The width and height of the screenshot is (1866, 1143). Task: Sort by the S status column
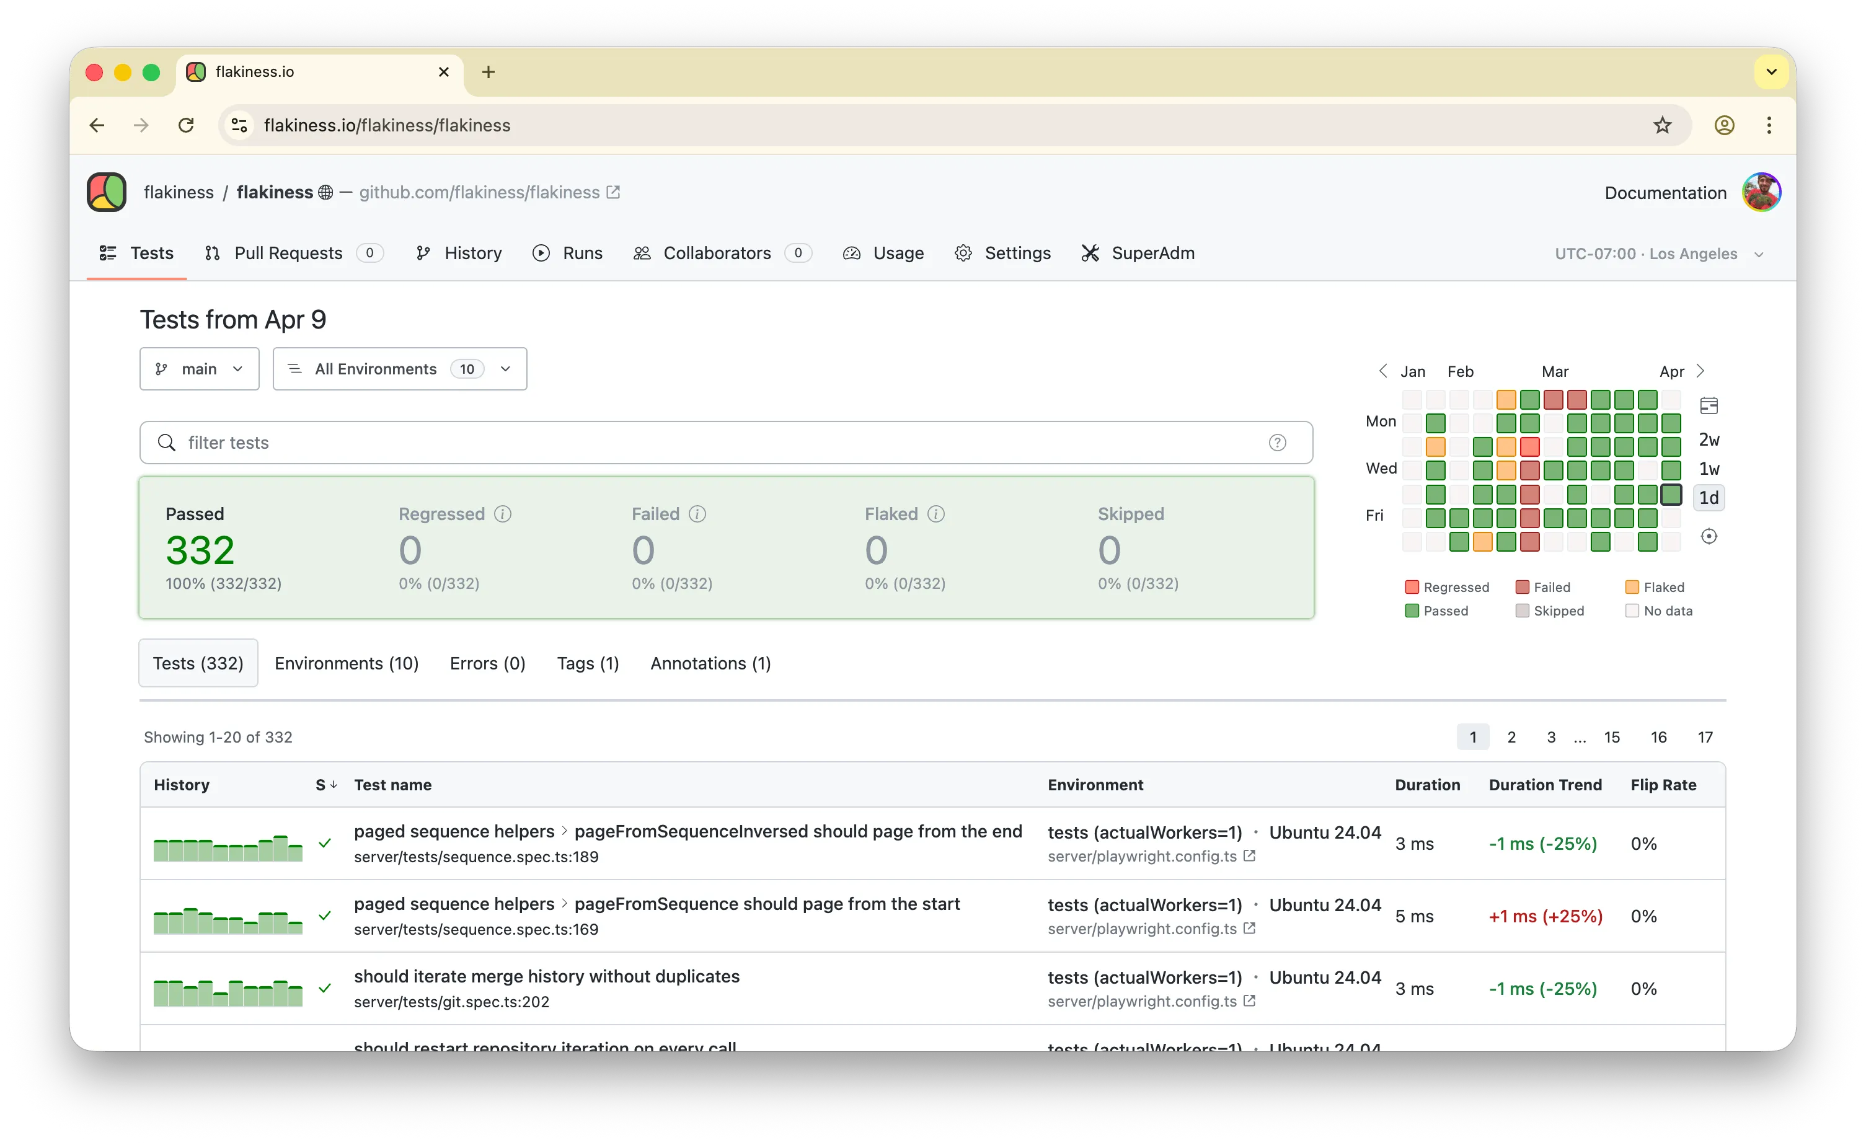[x=325, y=785]
